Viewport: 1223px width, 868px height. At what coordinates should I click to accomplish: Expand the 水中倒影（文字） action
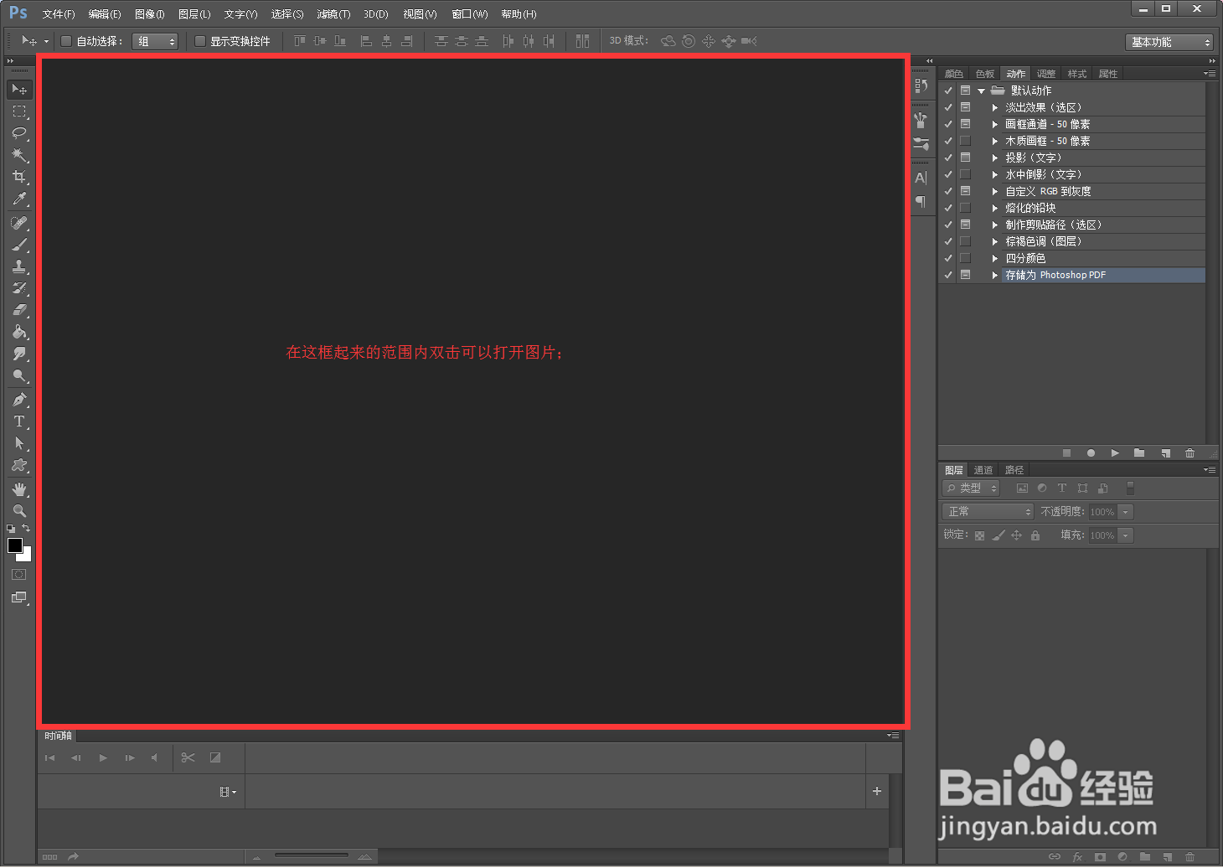point(994,174)
